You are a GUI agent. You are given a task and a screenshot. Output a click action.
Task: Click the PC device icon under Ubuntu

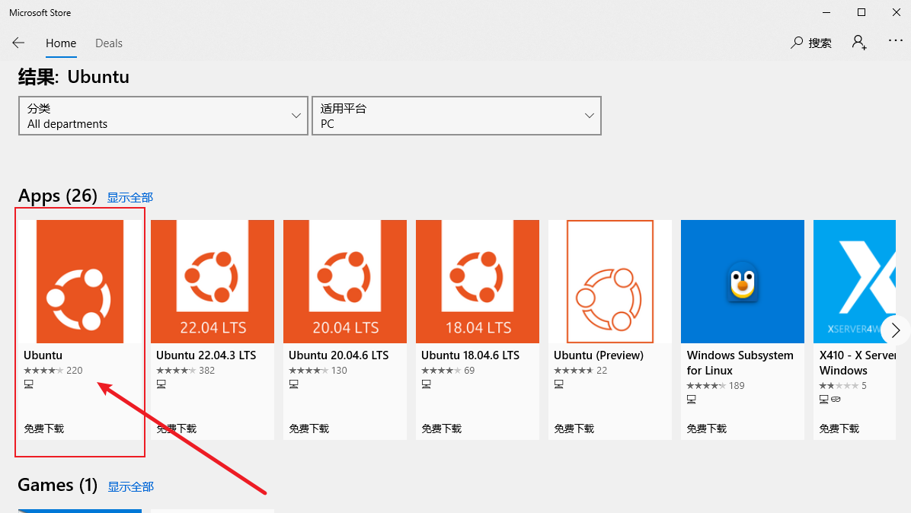click(28, 384)
